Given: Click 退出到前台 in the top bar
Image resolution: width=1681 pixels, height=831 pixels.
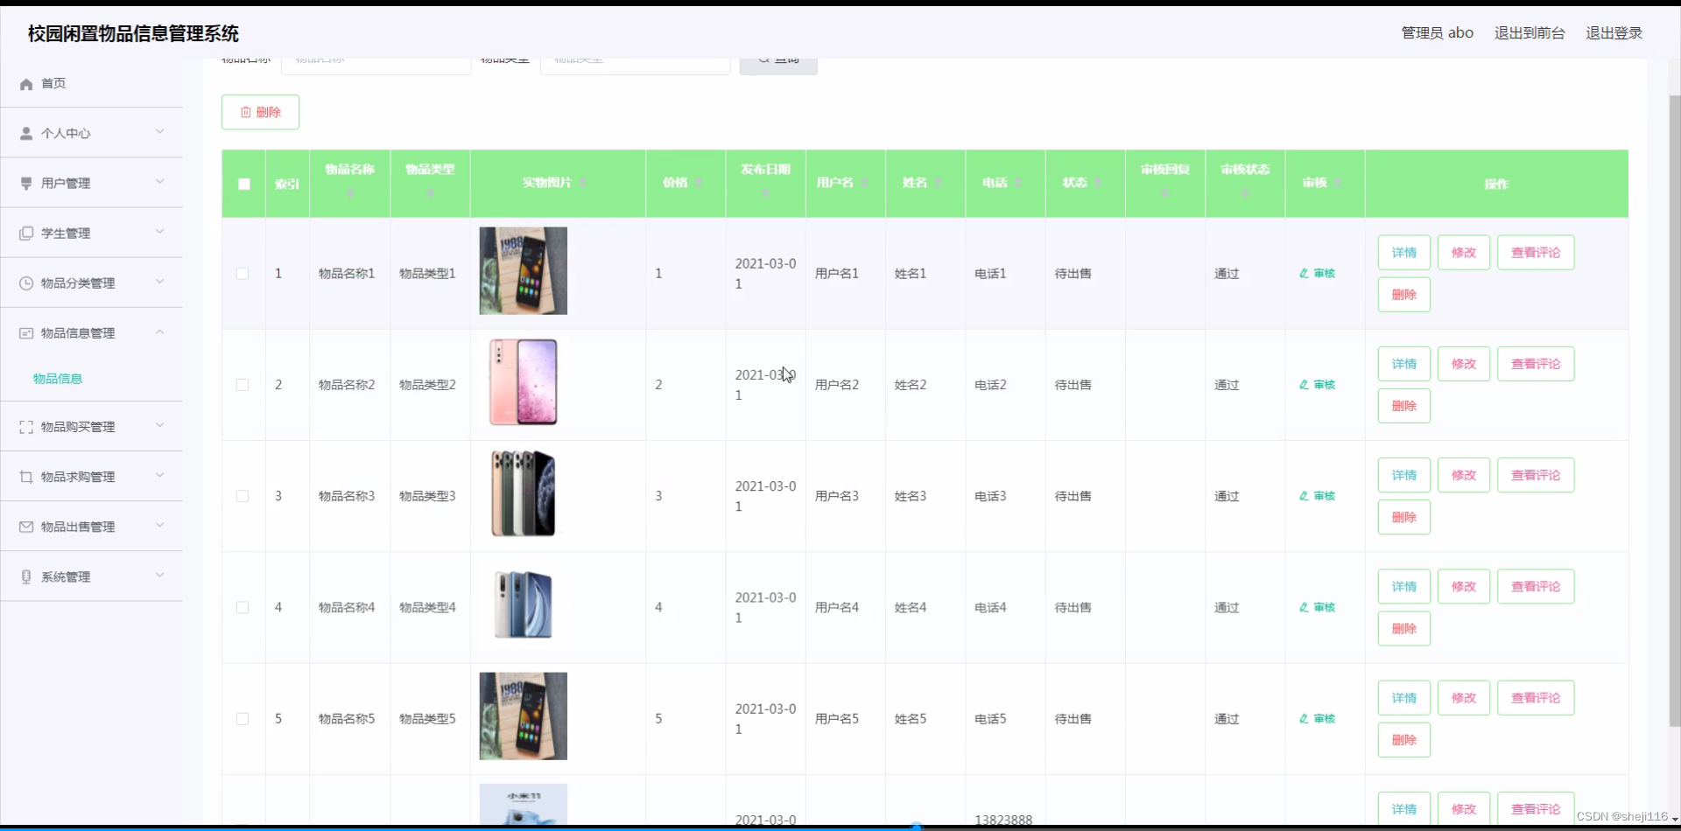Looking at the screenshot, I should click(1529, 32).
